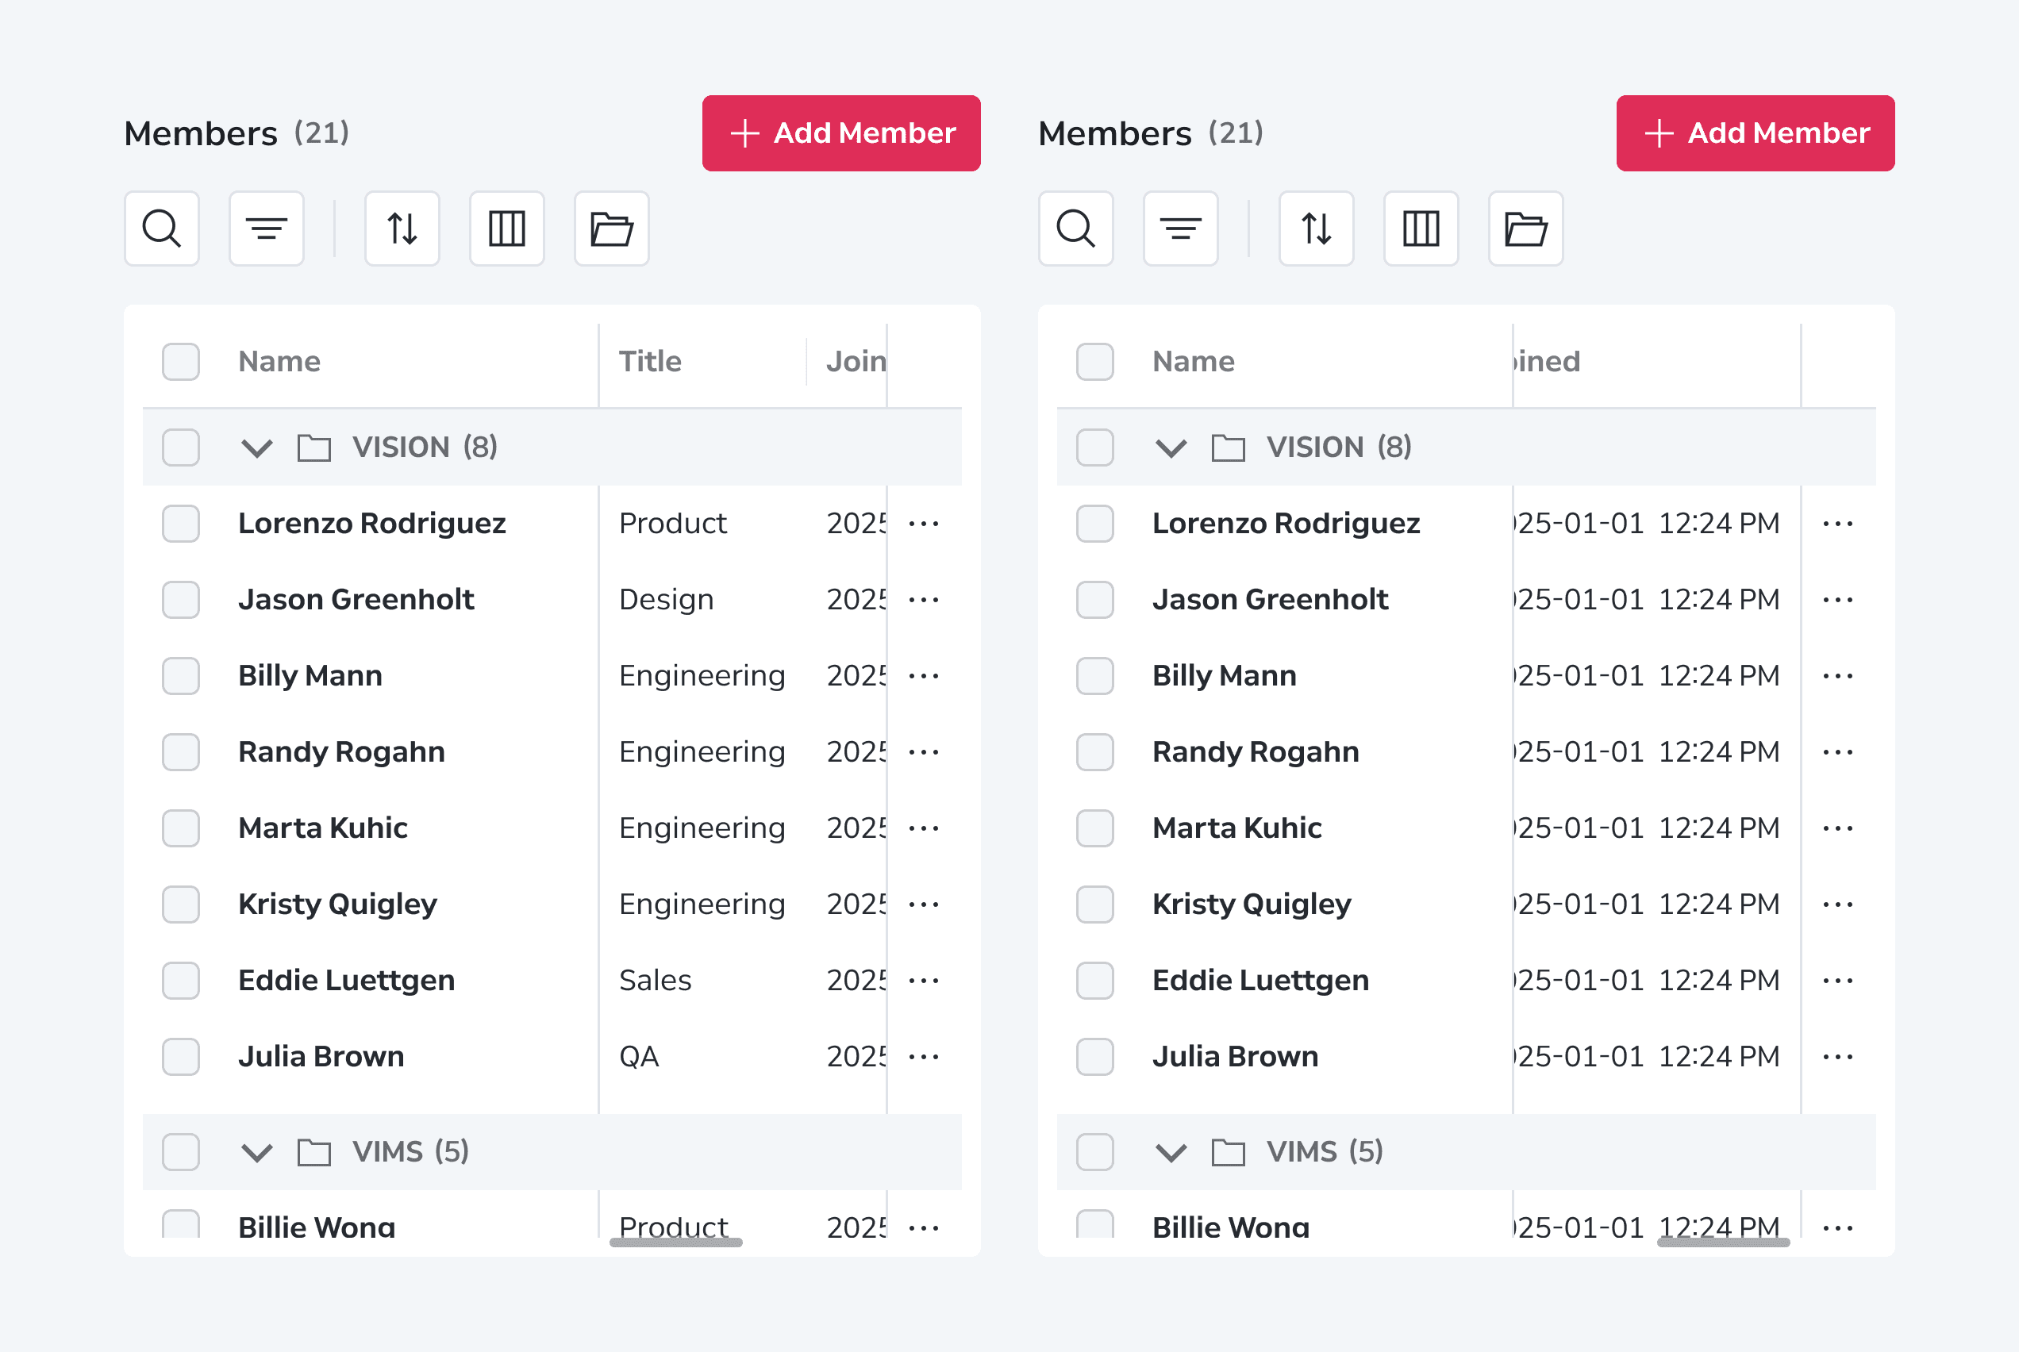Screen dimensions: 2019x1352
Task: Select Kristy Quigley name in right panel
Action: pyautogui.click(x=1252, y=904)
